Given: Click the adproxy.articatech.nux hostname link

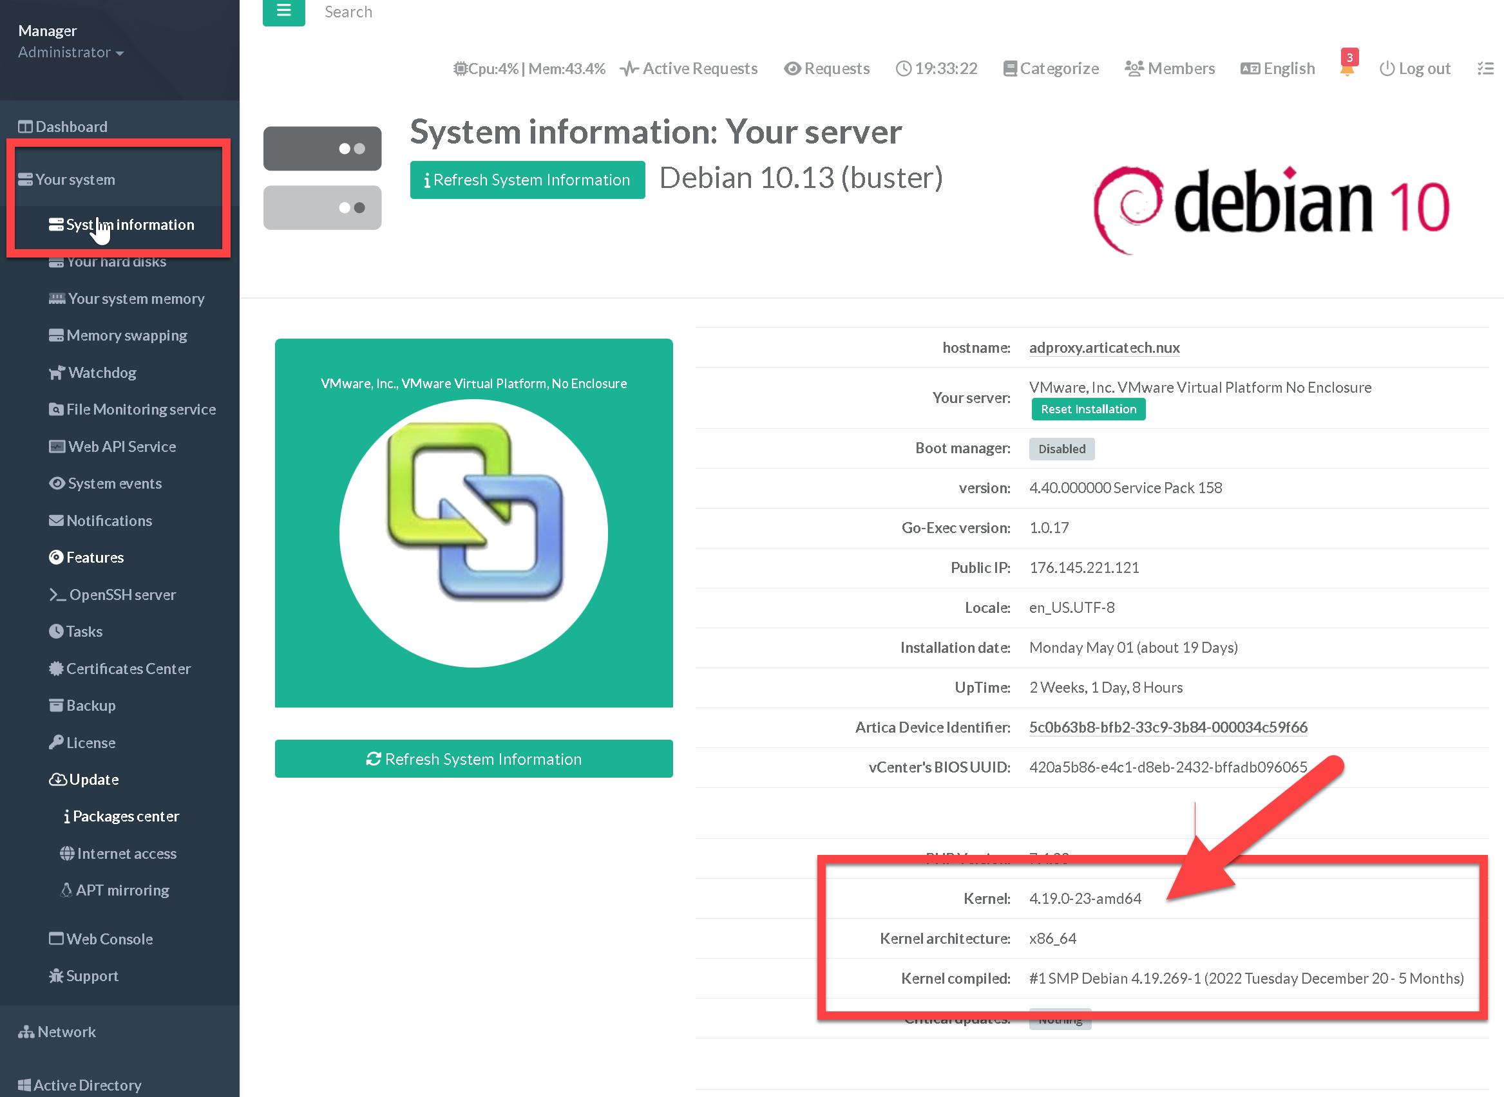Looking at the screenshot, I should coord(1104,347).
